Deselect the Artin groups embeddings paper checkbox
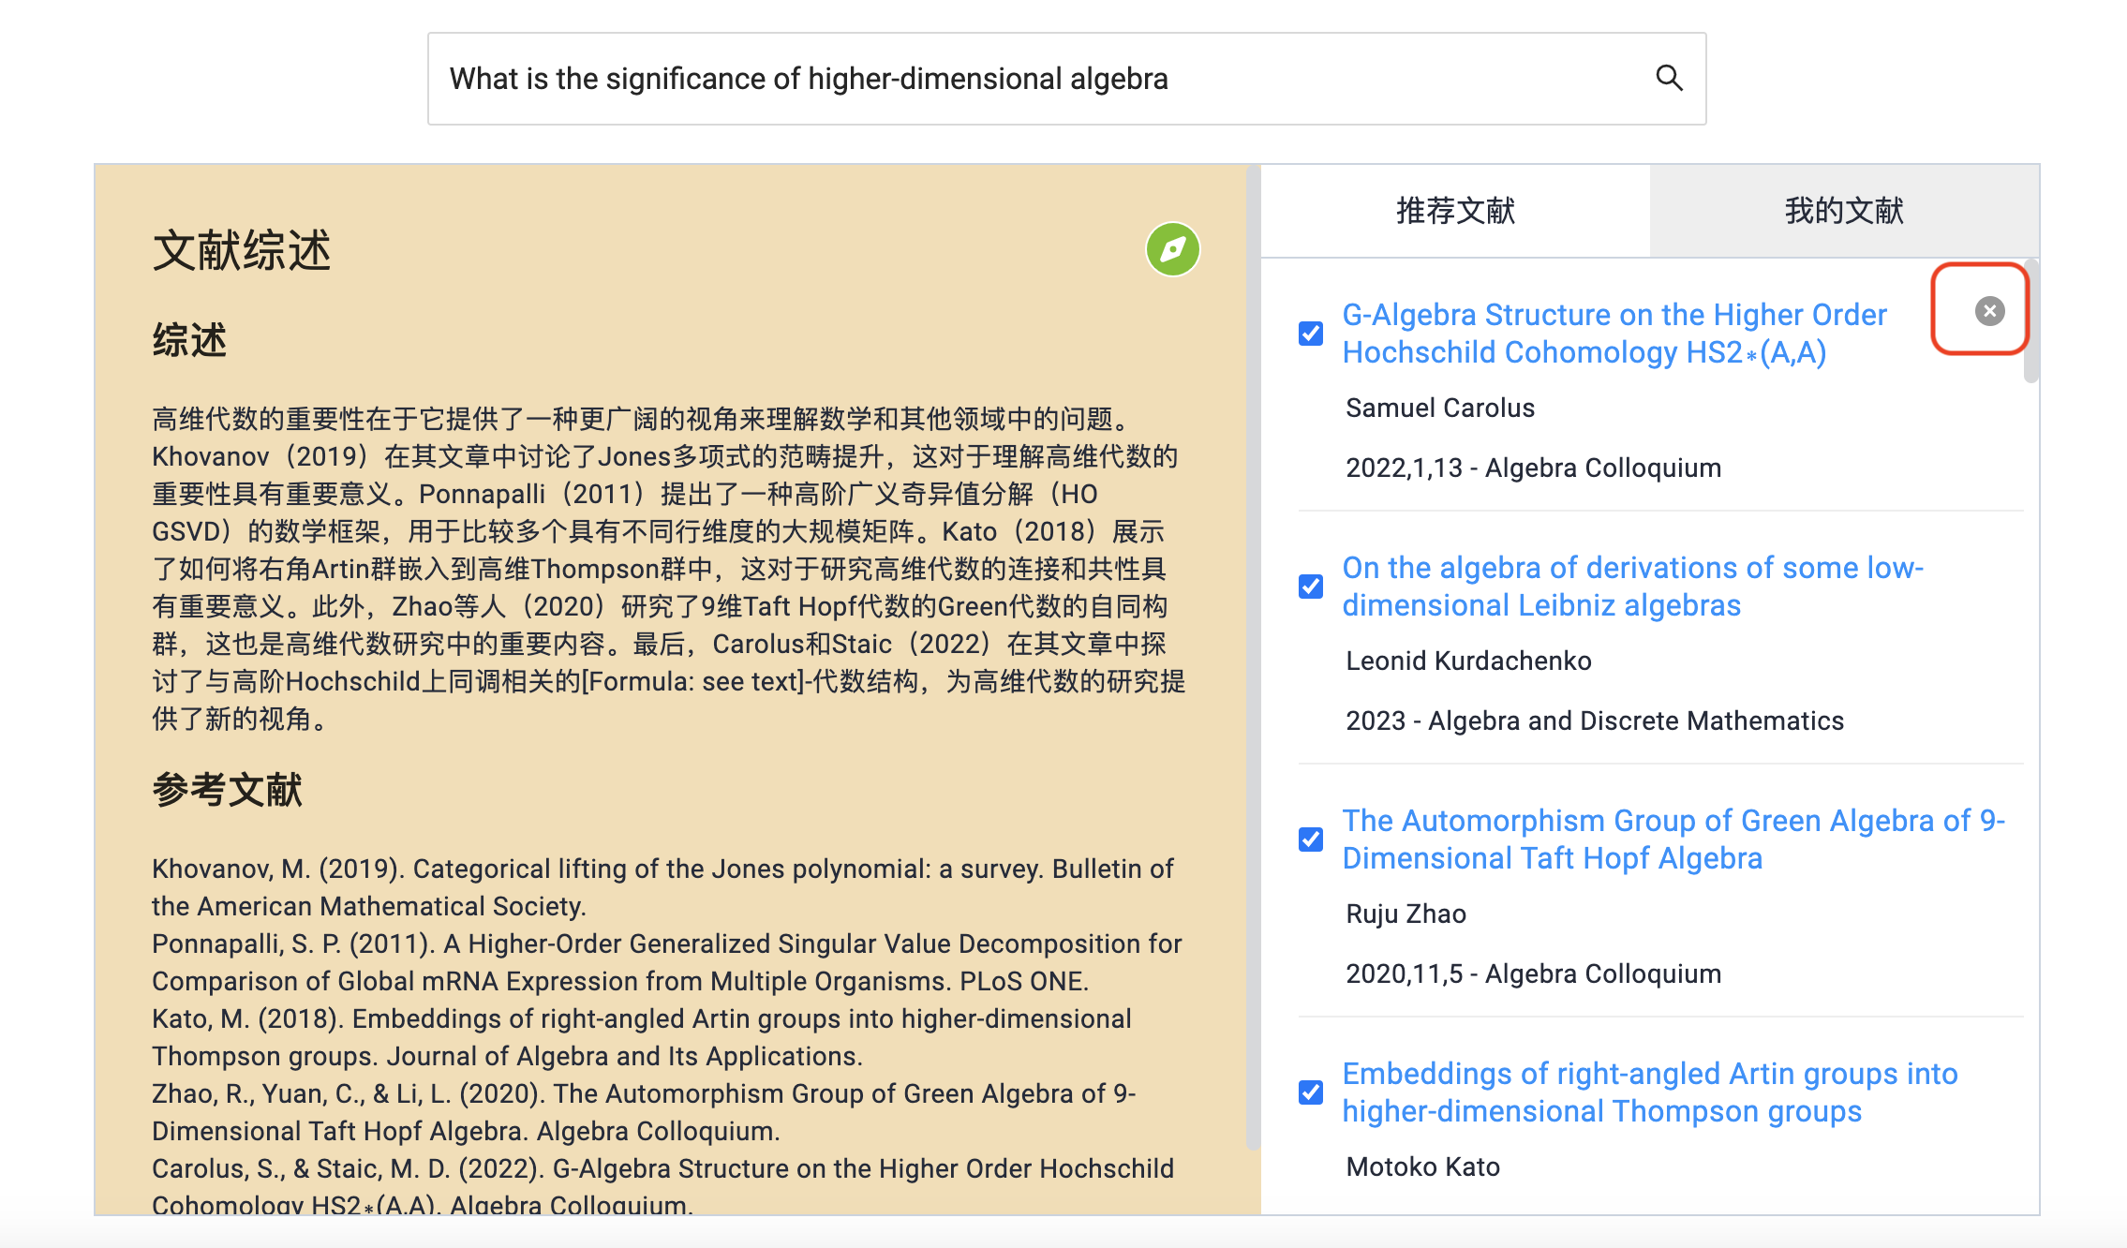 (x=1311, y=1092)
